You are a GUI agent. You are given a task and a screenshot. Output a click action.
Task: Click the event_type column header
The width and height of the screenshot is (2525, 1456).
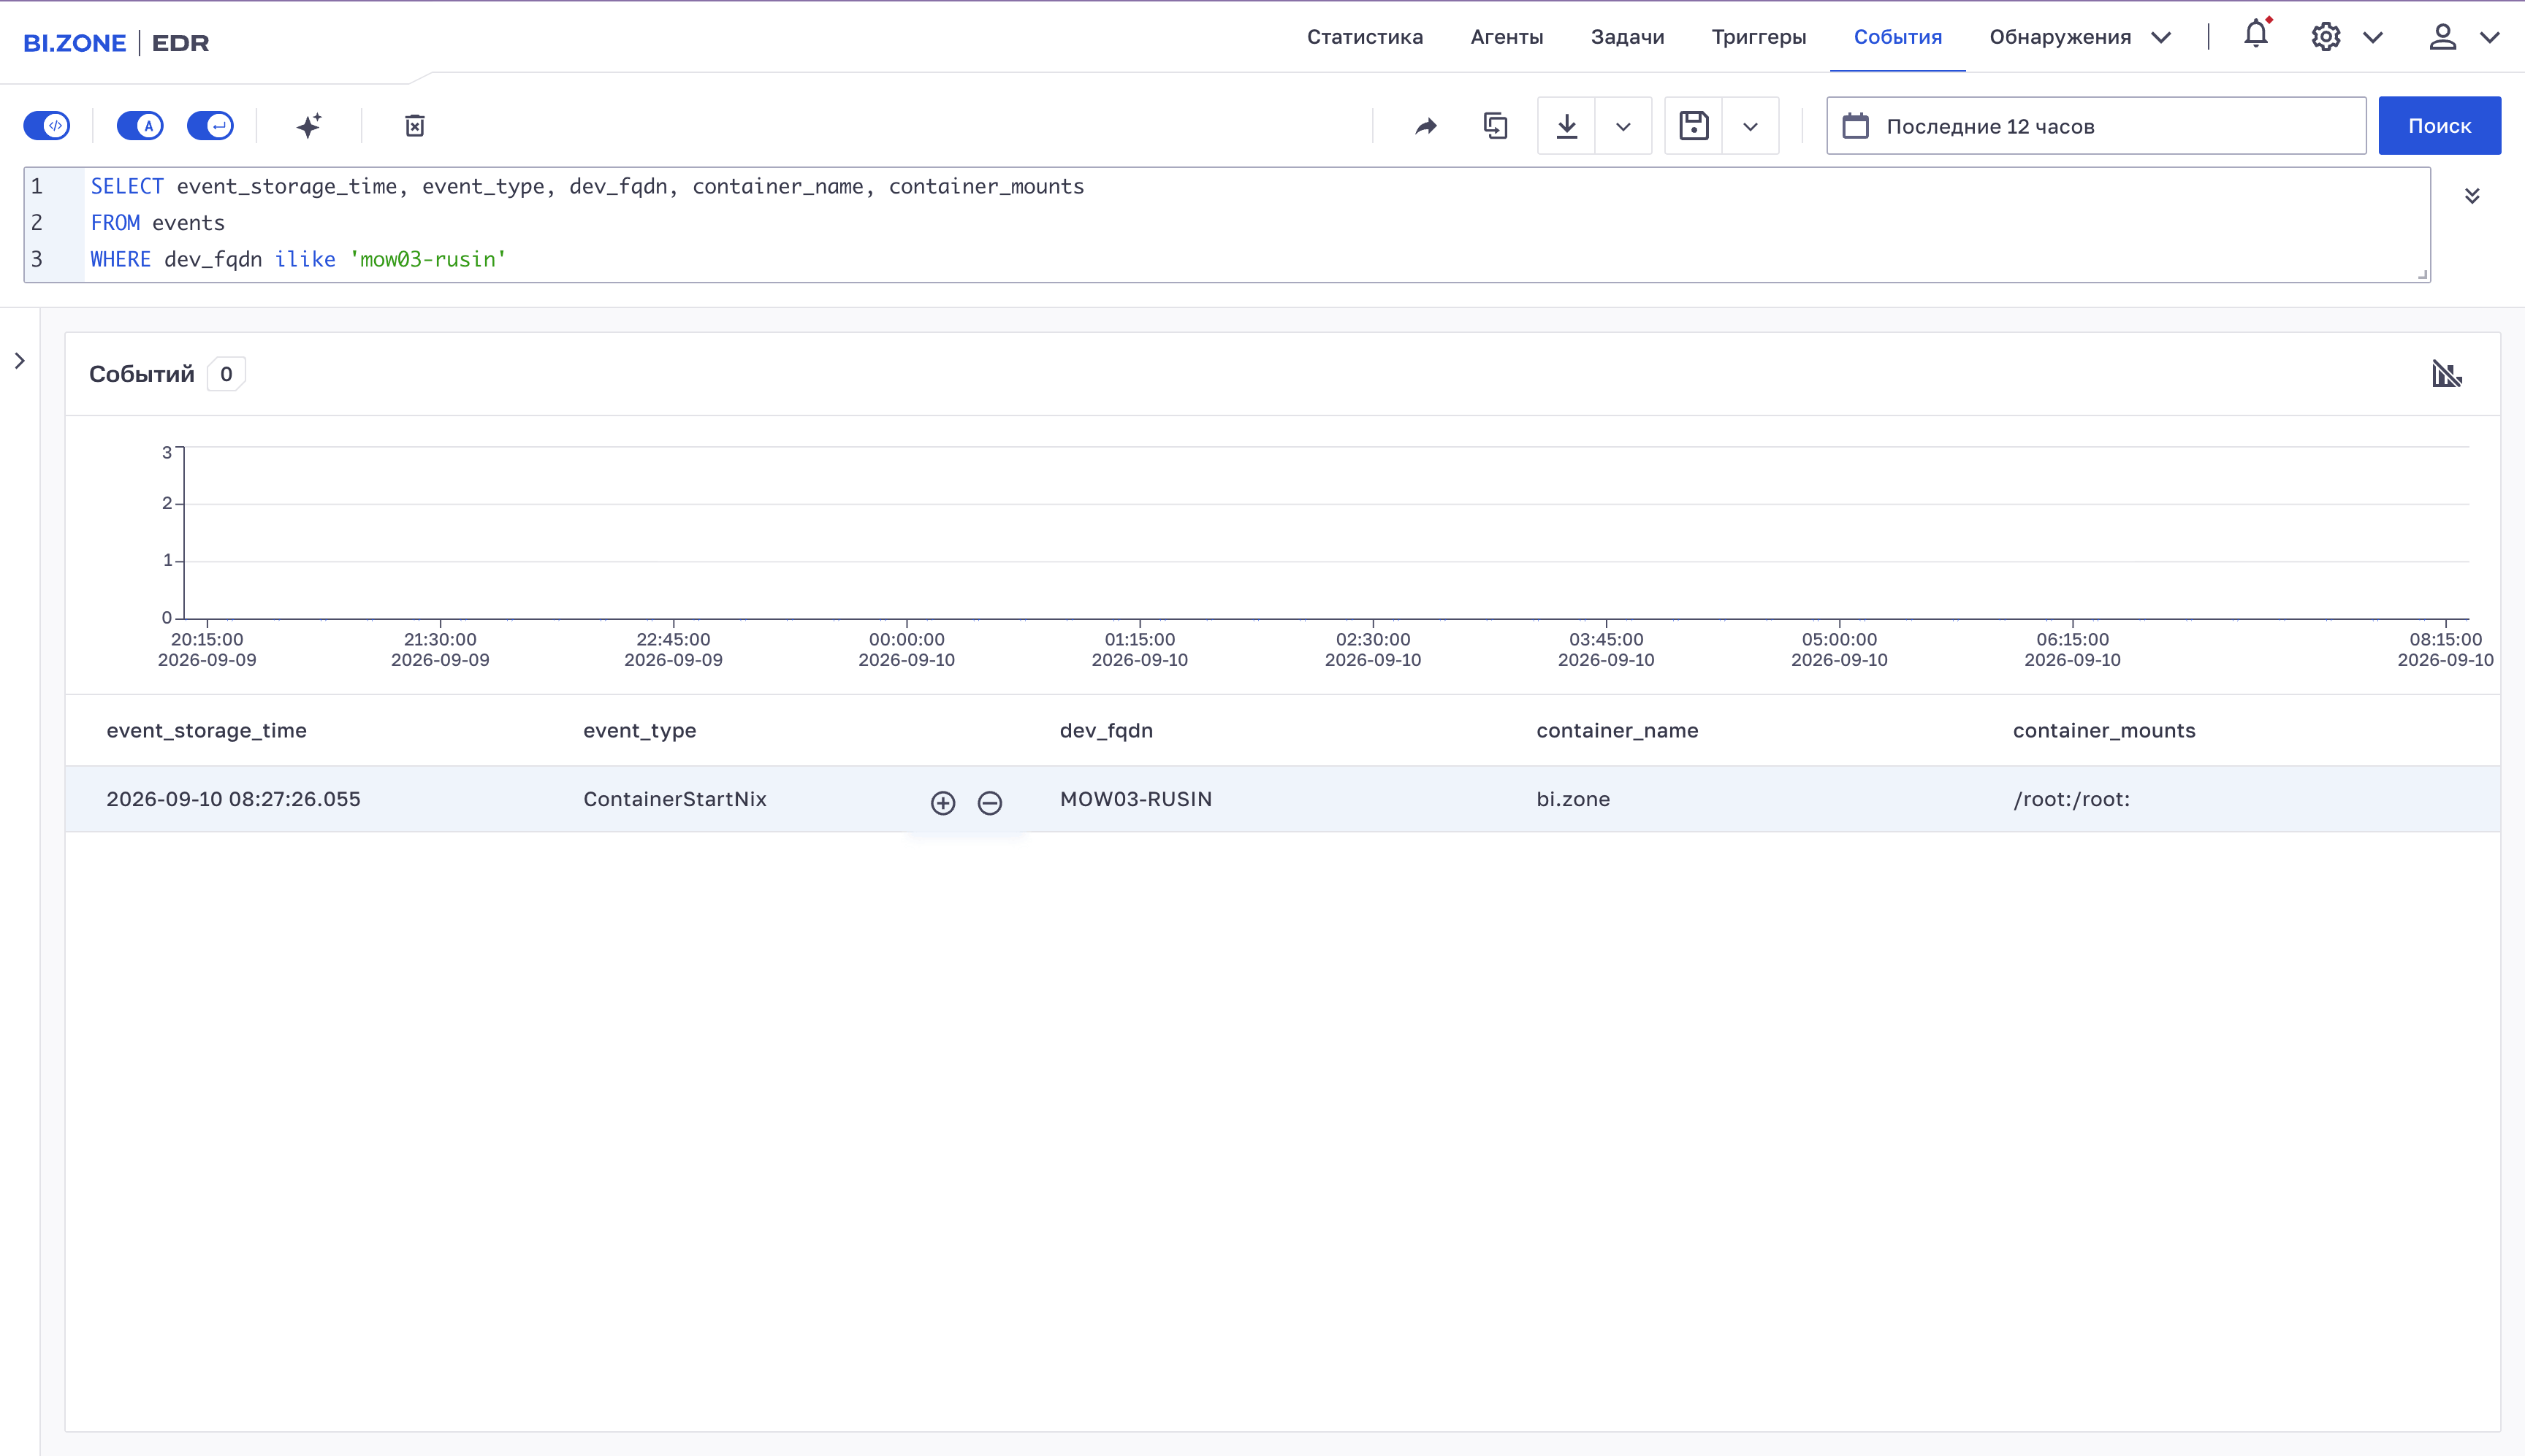point(639,731)
